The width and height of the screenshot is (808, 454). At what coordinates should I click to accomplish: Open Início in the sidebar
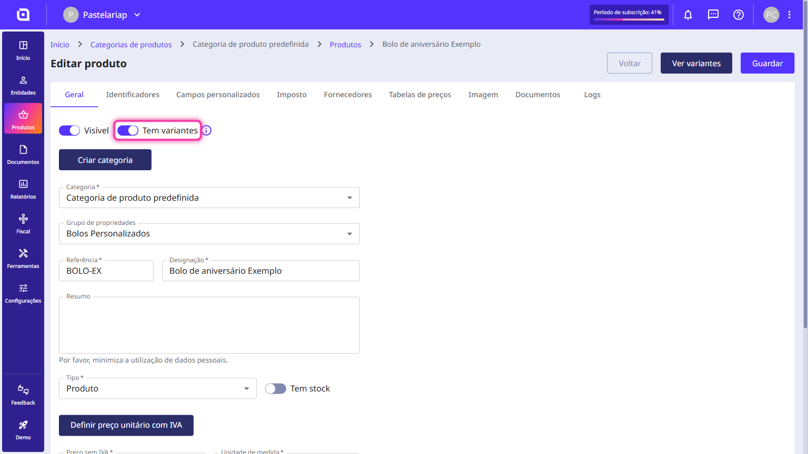click(23, 50)
